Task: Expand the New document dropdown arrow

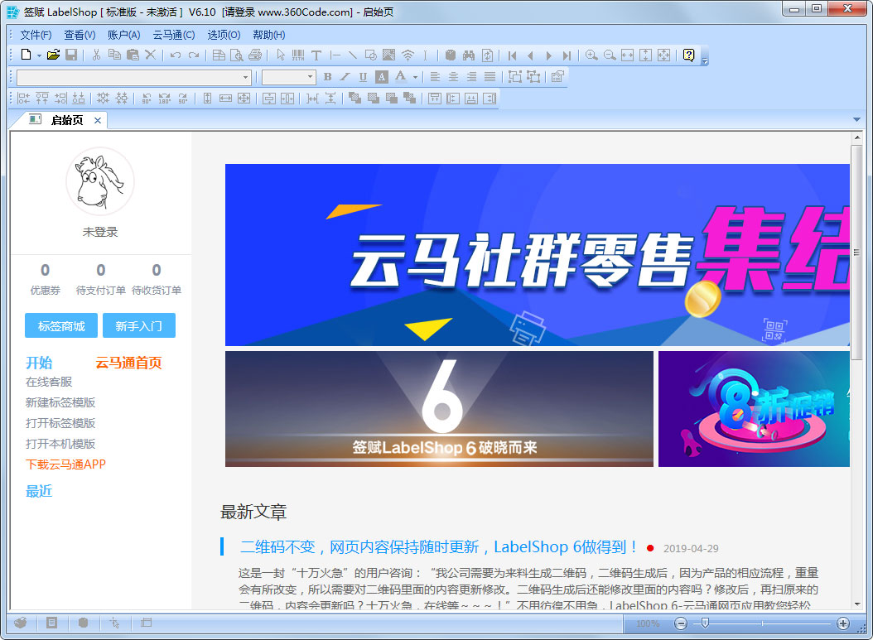Action: coord(37,56)
